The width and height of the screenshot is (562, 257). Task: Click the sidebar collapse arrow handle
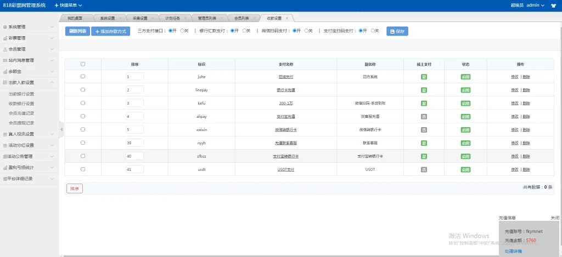tap(61, 129)
